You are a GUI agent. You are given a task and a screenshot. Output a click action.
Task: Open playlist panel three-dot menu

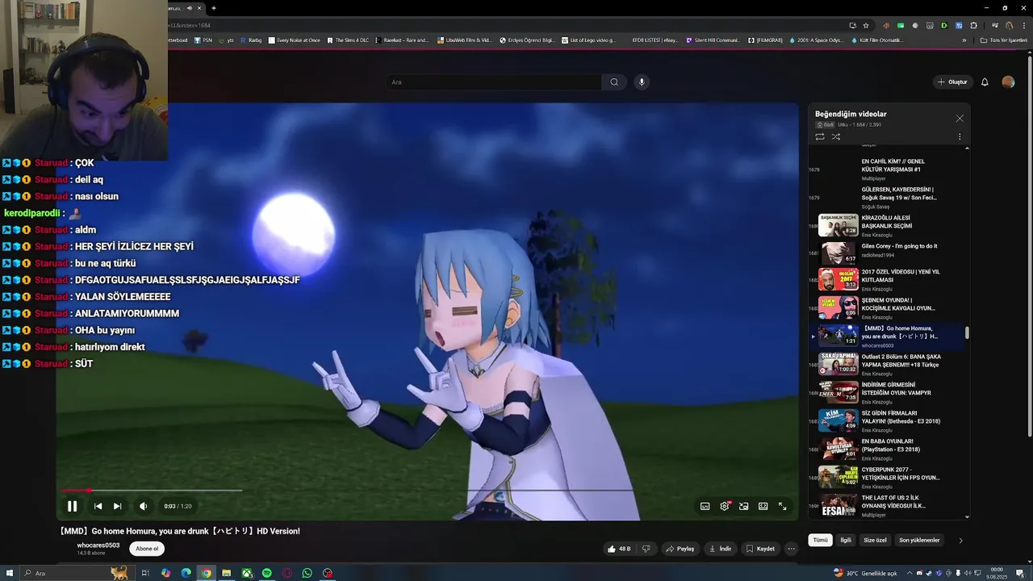pos(960,136)
